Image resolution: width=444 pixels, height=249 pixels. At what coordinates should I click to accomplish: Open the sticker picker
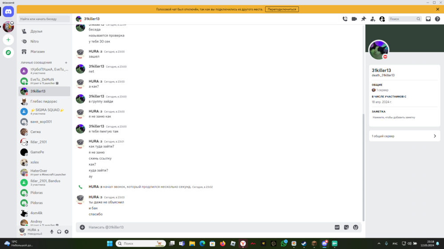pyautogui.click(x=346, y=227)
